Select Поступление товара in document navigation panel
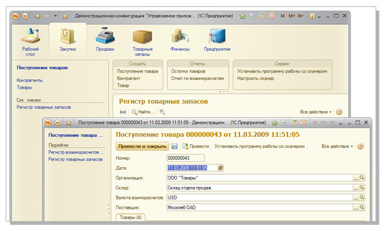This screenshot has height=231, width=385. click(x=76, y=135)
